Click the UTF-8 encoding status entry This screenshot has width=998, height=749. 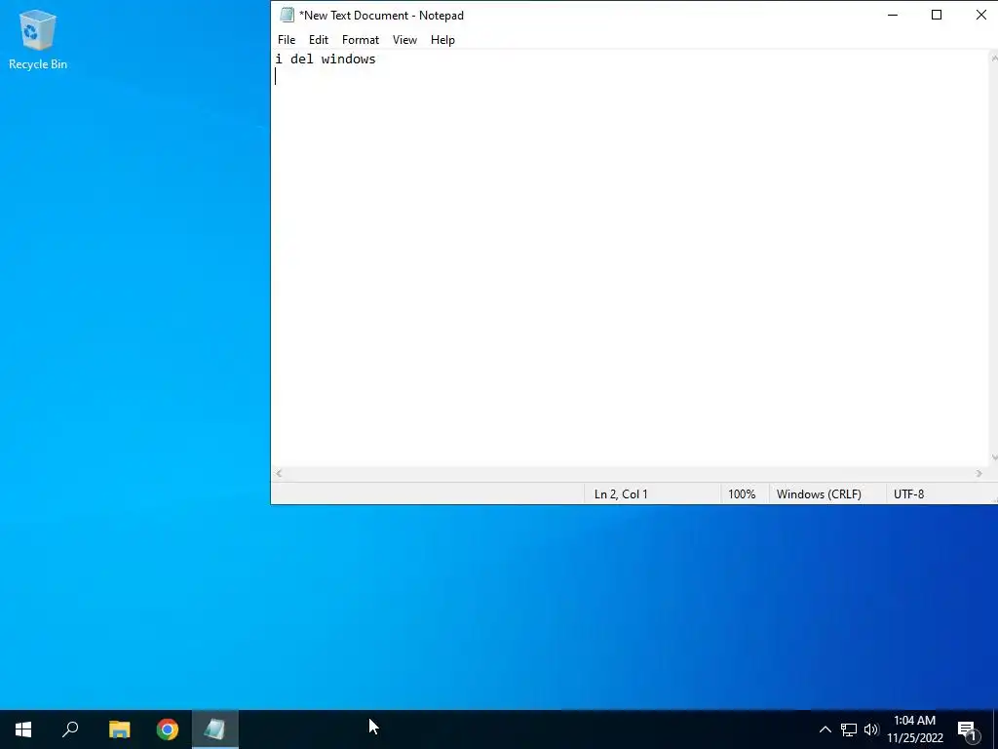[909, 494]
